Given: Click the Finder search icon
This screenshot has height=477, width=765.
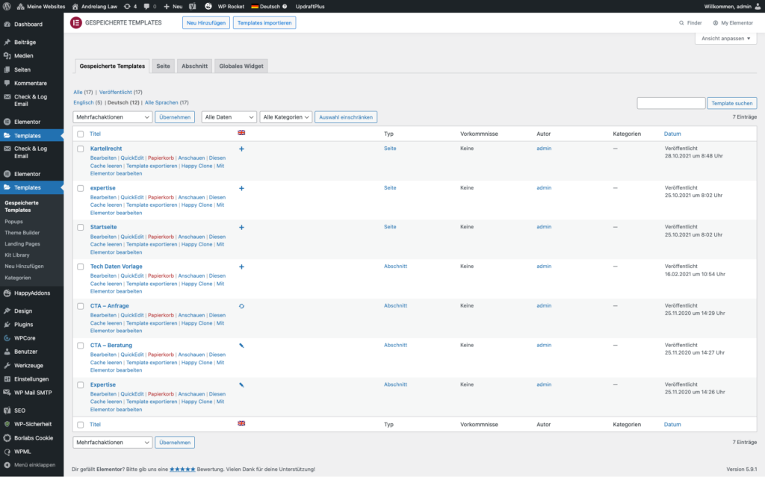Looking at the screenshot, I should click(x=681, y=23).
